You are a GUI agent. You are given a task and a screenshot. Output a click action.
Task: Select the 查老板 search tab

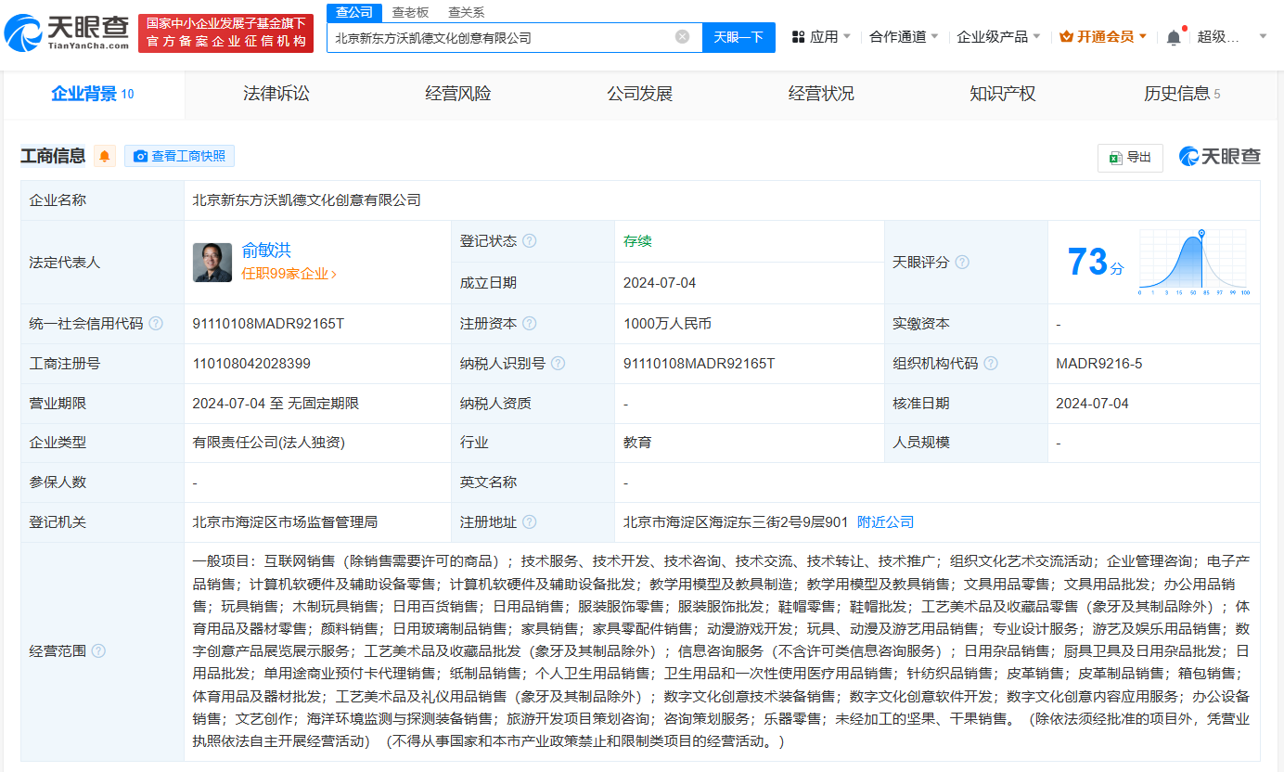(x=410, y=12)
